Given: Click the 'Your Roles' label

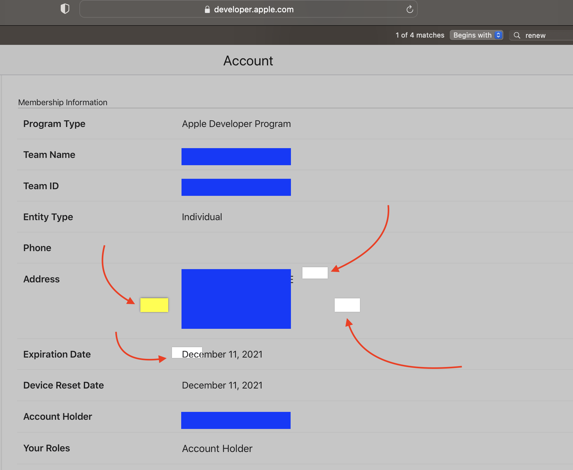Looking at the screenshot, I should click(46, 448).
